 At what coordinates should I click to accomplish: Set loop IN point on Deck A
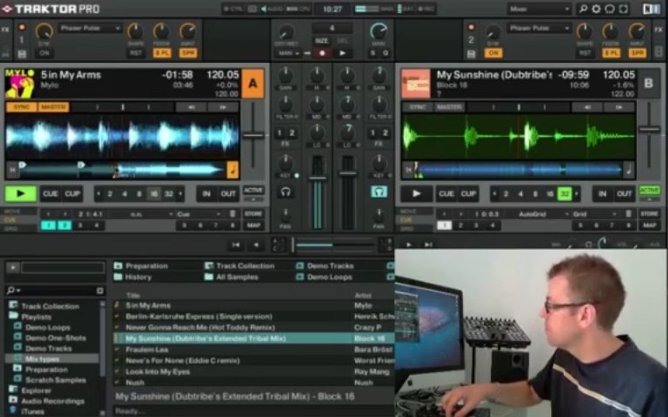[206, 194]
